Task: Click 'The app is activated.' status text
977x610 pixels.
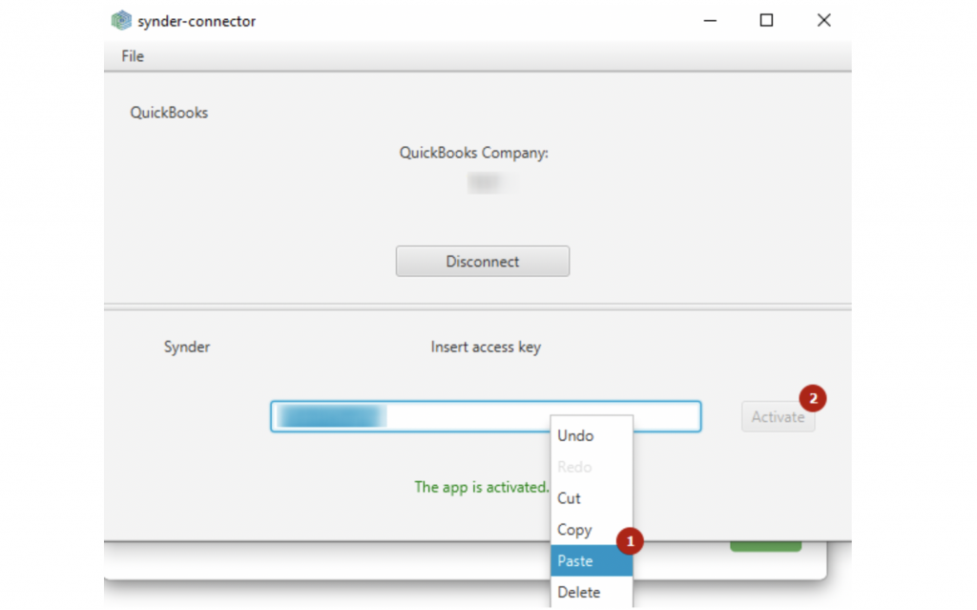Action: (482, 487)
